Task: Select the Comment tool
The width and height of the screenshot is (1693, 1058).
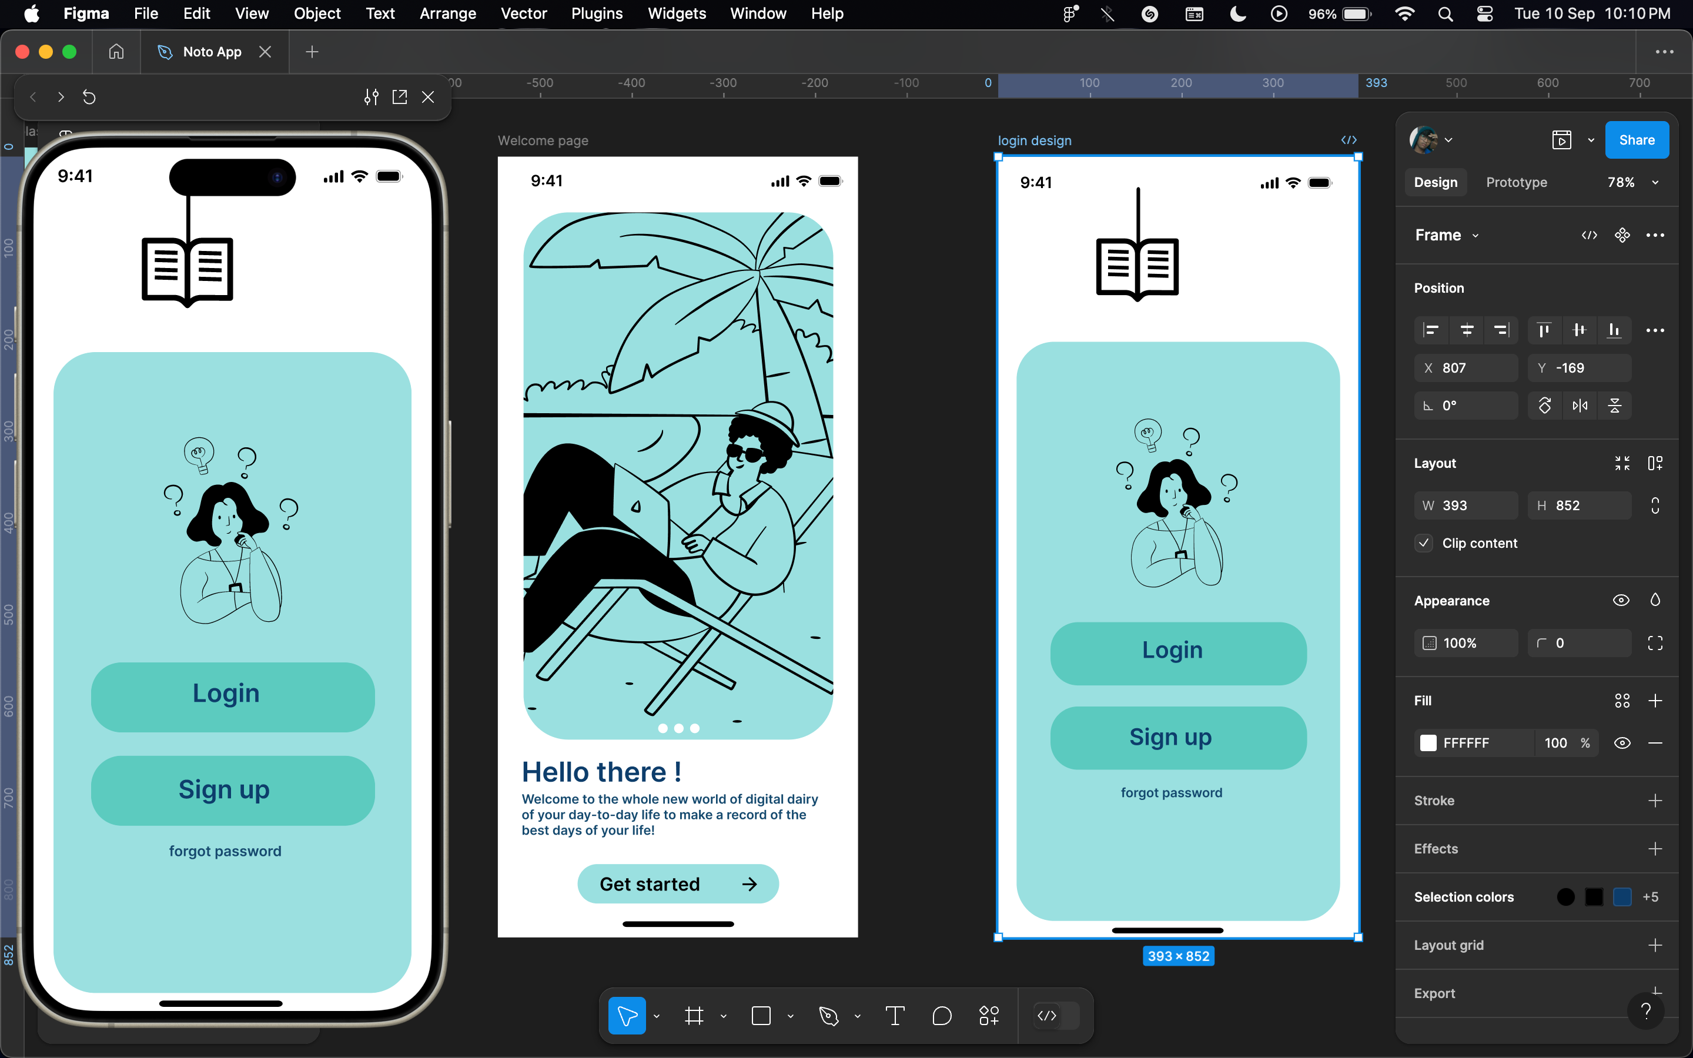Action: 942,1015
